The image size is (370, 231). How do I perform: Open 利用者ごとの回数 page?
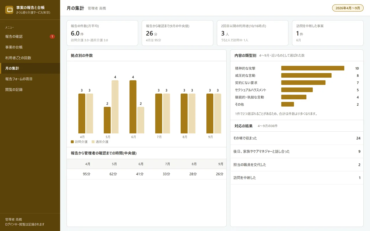(x=30, y=58)
